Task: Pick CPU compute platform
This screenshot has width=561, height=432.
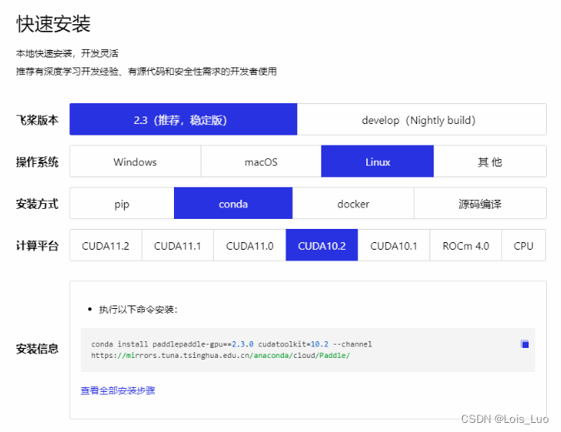Action: point(524,246)
